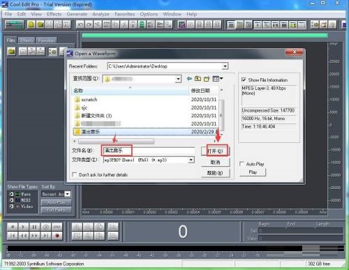349x270 pixels.
Task: Click the yellow folder icon in Files panel
Action: pyautogui.click(x=11, y=51)
